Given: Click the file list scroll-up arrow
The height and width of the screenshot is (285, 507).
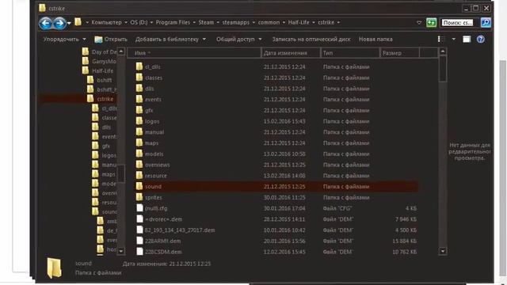Looking at the screenshot, I should [443, 51].
